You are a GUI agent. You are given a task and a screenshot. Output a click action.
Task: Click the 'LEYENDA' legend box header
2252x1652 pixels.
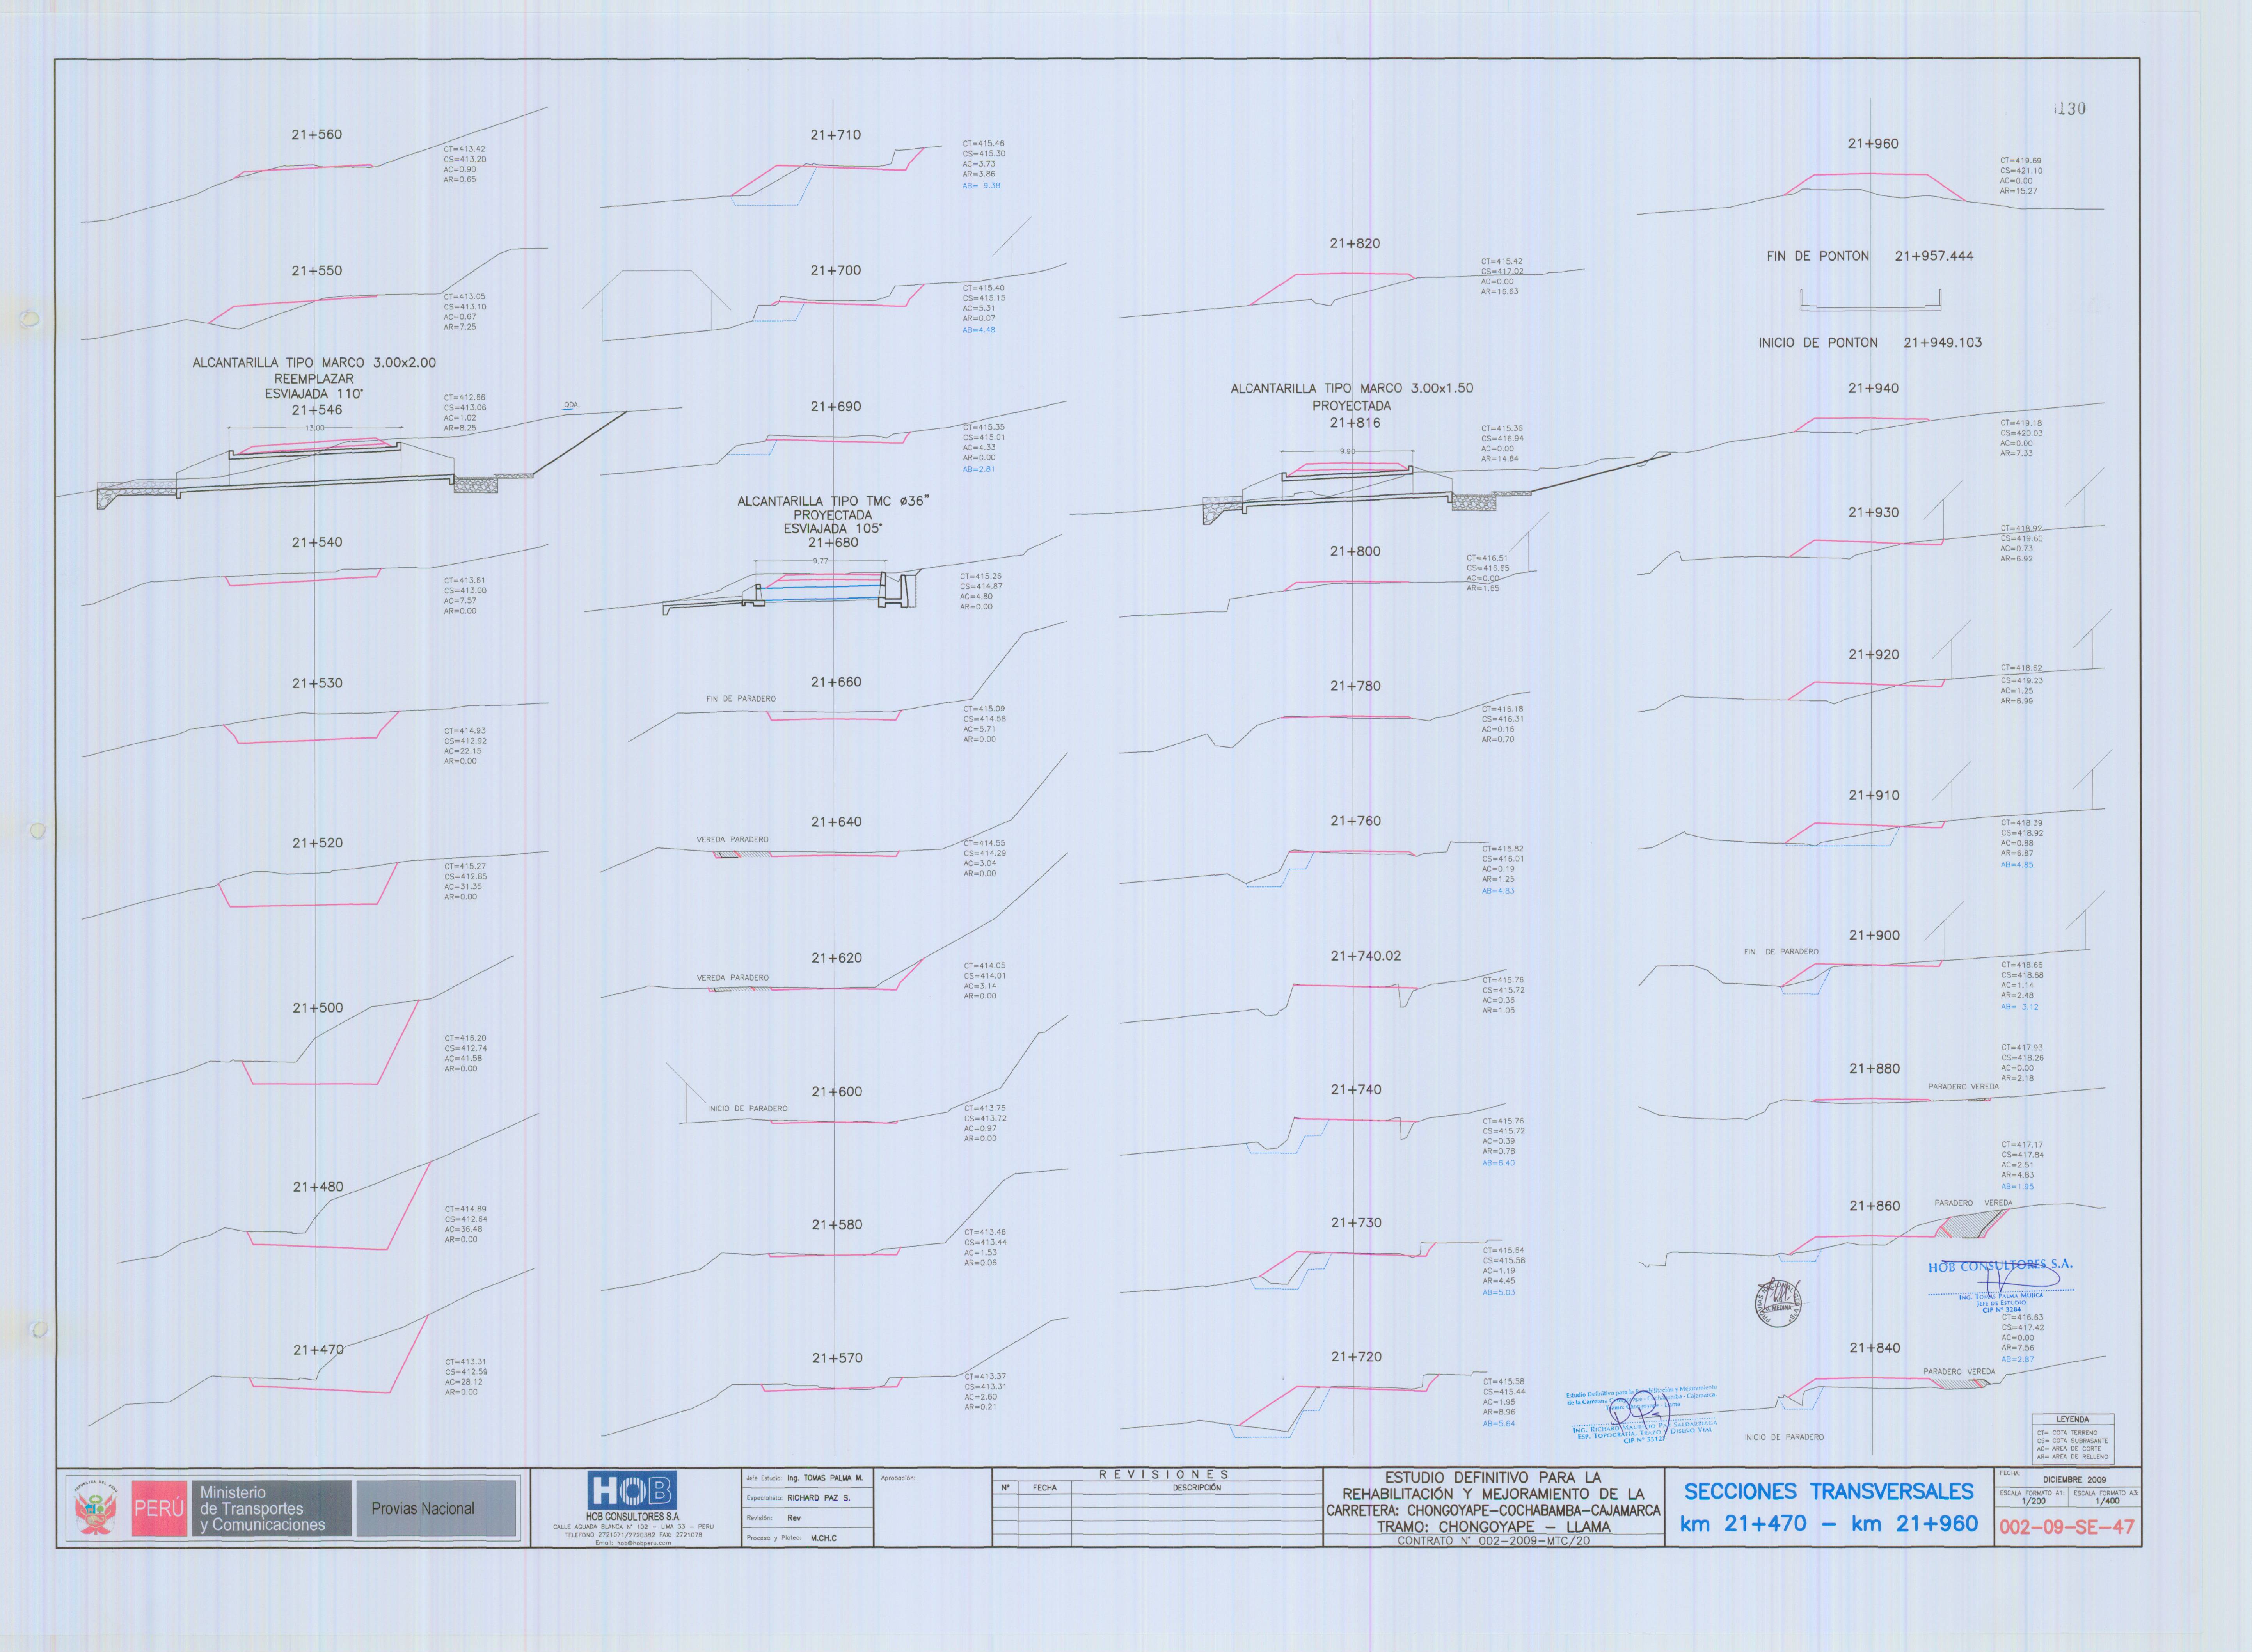tap(2072, 1419)
